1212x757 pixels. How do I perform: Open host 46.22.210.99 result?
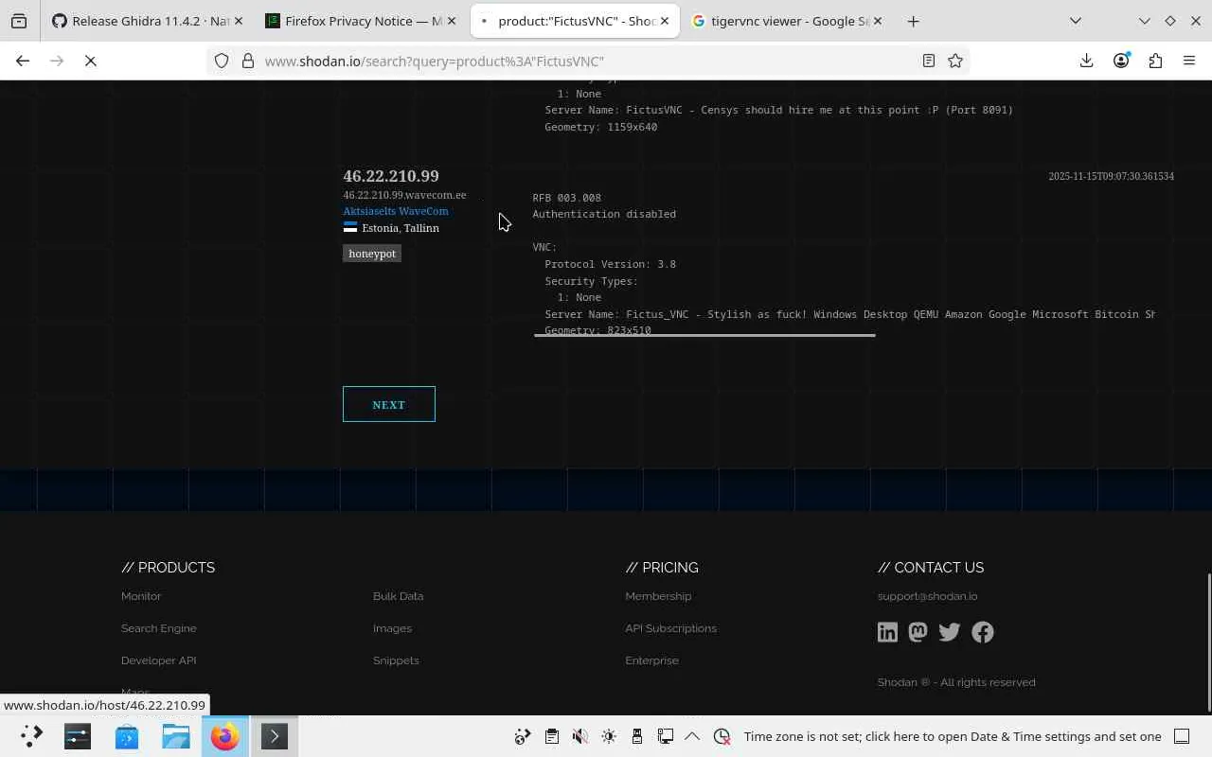click(391, 176)
